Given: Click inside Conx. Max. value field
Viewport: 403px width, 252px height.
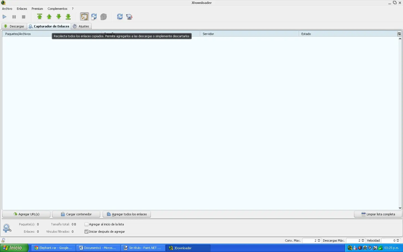Looking at the screenshot, I should click(310, 241).
